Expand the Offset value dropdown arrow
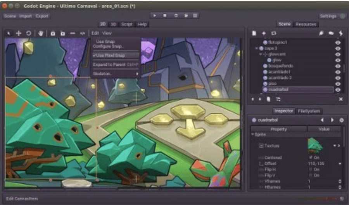This screenshot has width=349, height=205. click(x=340, y=164)
